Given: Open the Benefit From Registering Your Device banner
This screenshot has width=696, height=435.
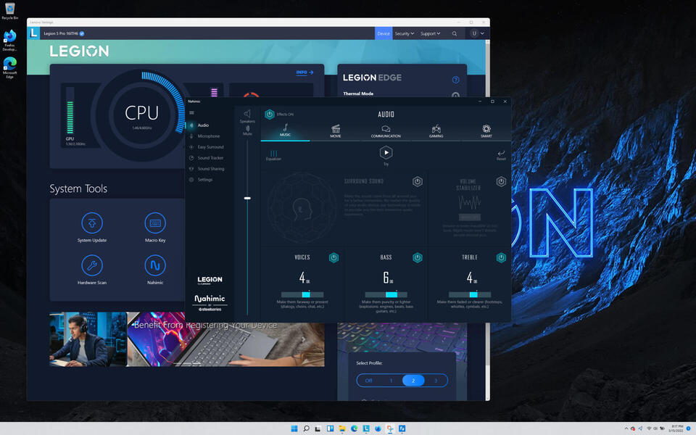Looking at the screenshot, I should pyautogui.click(x=226, y=339).
